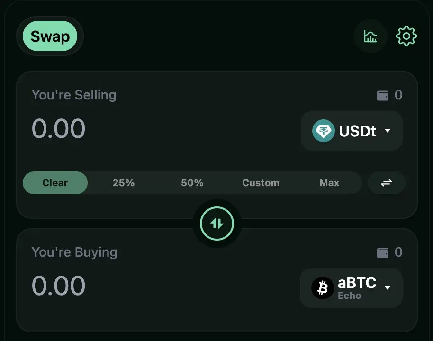
Task: Open the price chart icon
Action: pyautogui.click(x=370, y=36)
